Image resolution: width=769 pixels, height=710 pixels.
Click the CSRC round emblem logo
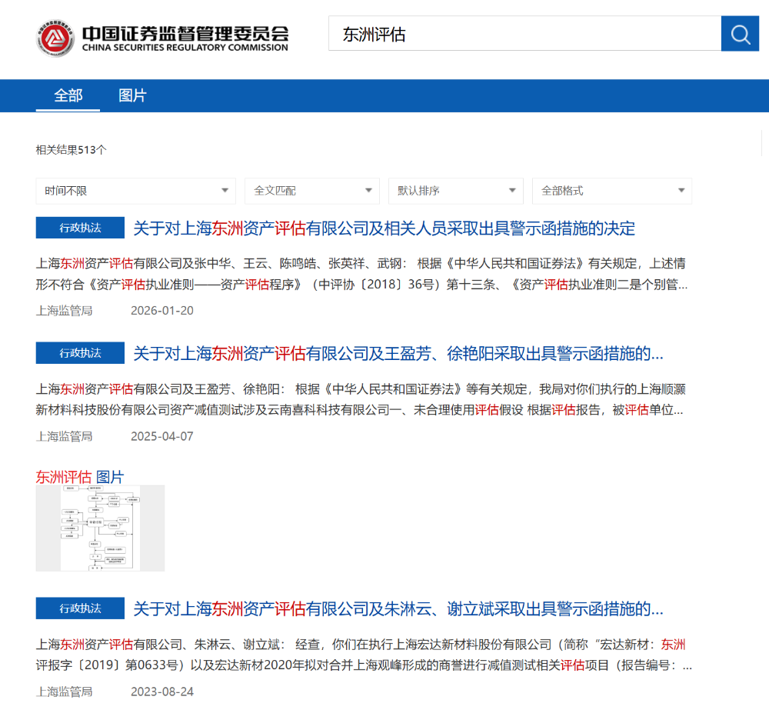(x=55, y=38)
